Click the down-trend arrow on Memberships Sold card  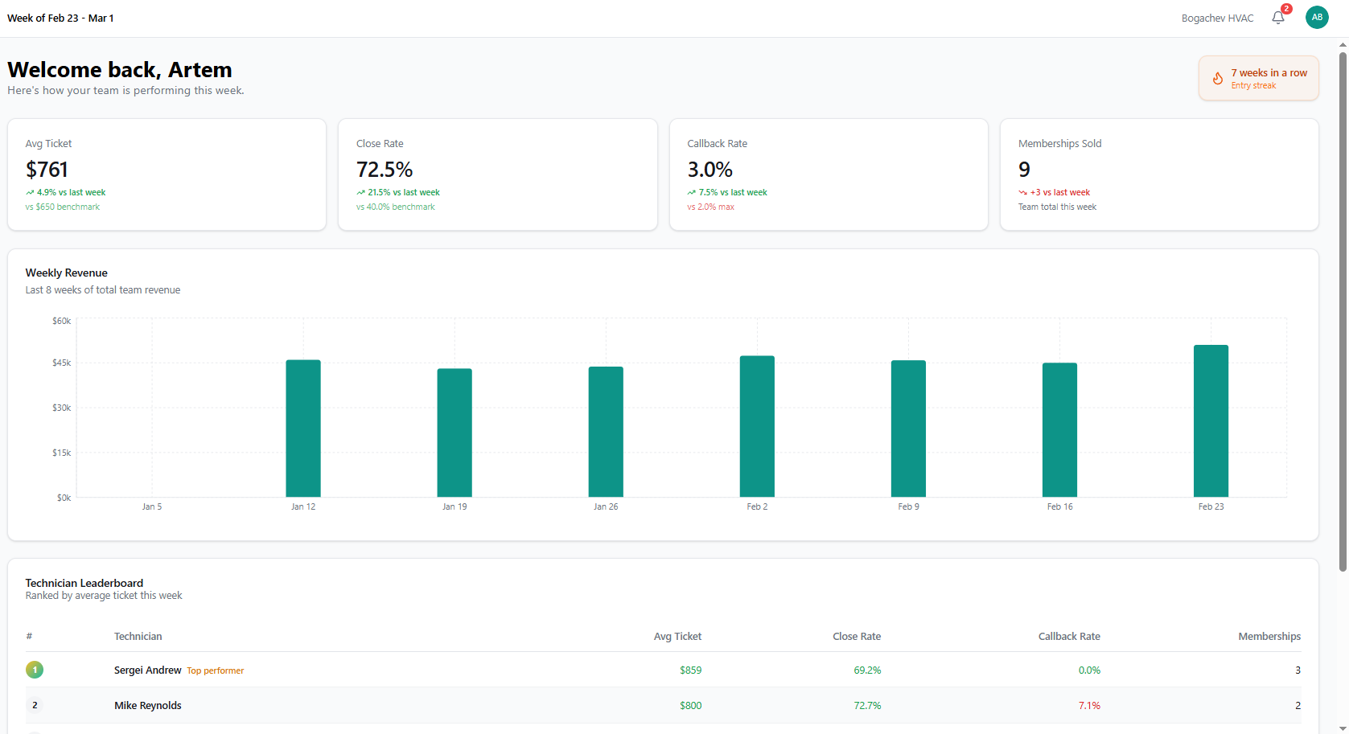pyautogui.click(x=1022, y=192)
